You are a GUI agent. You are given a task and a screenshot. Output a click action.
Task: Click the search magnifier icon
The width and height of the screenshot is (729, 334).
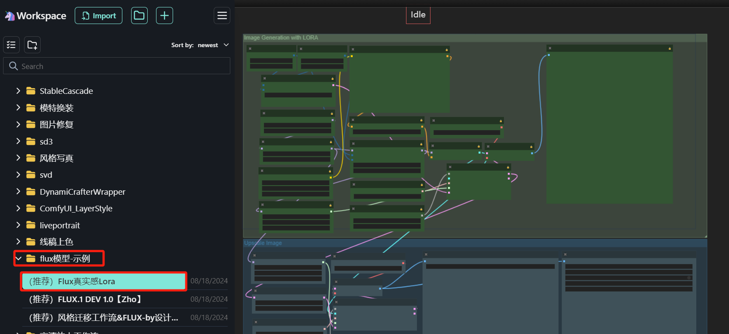click(14, 66)
